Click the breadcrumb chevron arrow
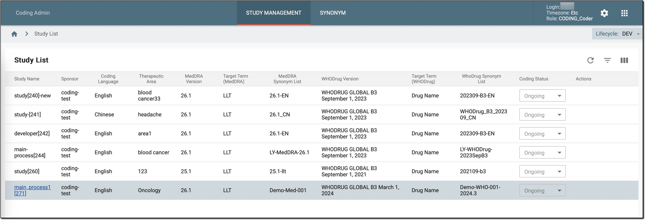The image size is (645, 220). pos(27,34)
